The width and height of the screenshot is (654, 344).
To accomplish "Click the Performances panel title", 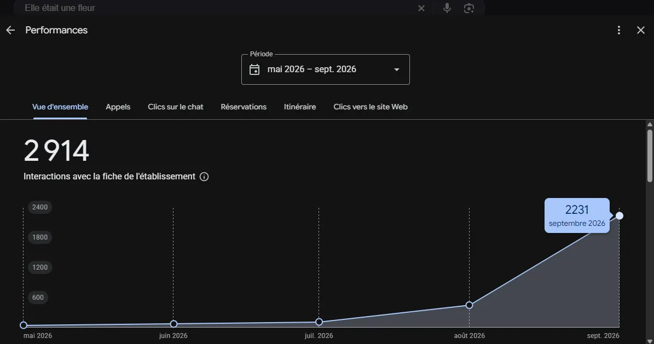I will tap(56, 30).
